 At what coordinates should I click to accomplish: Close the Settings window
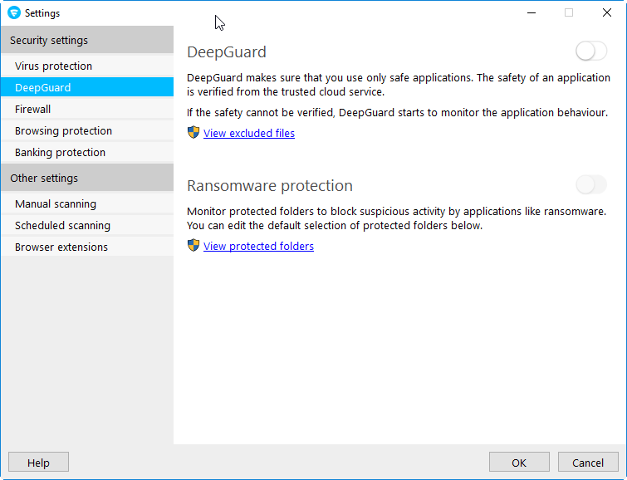point(607,12)
